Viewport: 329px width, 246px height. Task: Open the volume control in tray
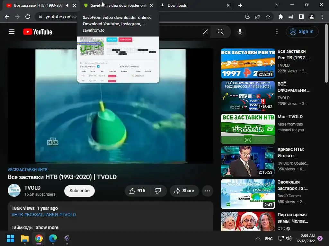289,238
